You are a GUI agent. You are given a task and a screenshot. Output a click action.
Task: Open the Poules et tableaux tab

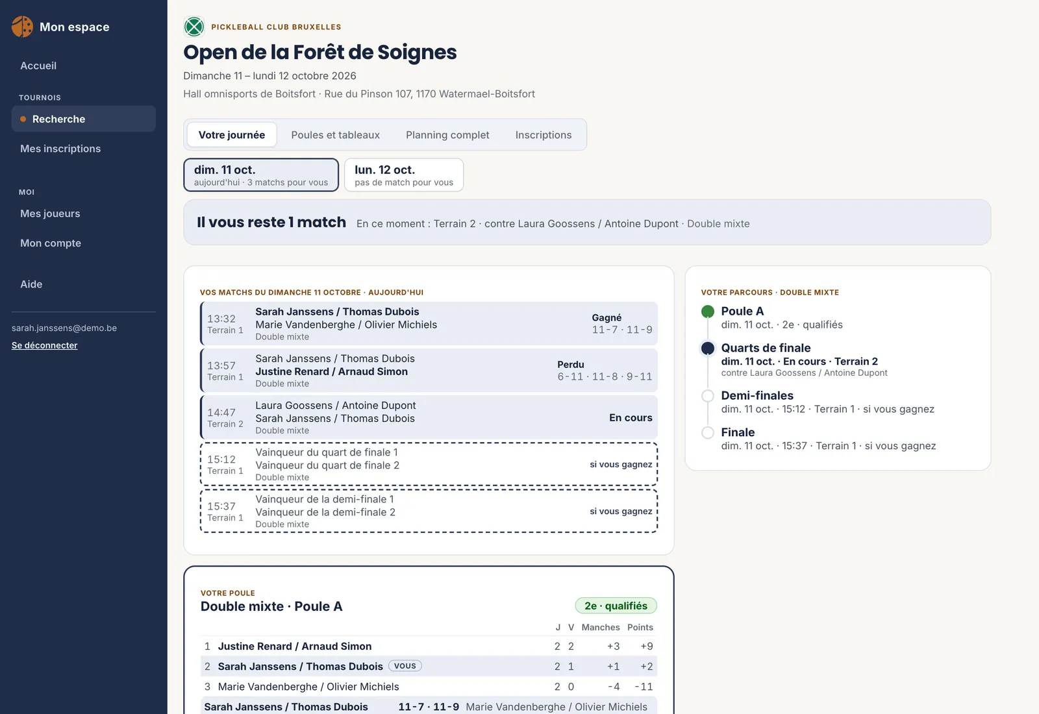pos(336,135)
